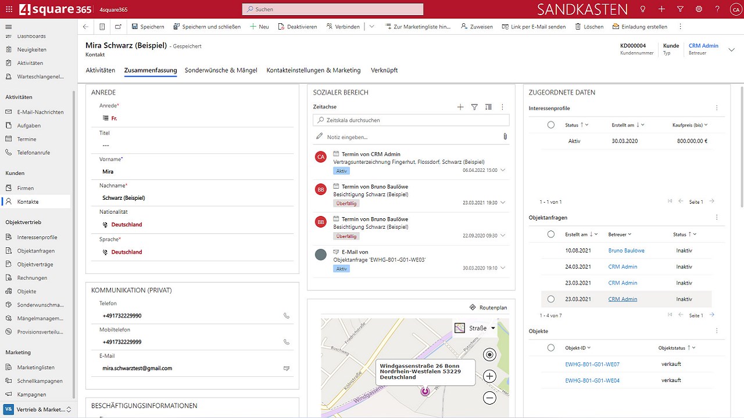Screen dimensions: 744x418
Task: Open the Sonderwünsche & Mängel tab
Action: [x=221, y=70]
